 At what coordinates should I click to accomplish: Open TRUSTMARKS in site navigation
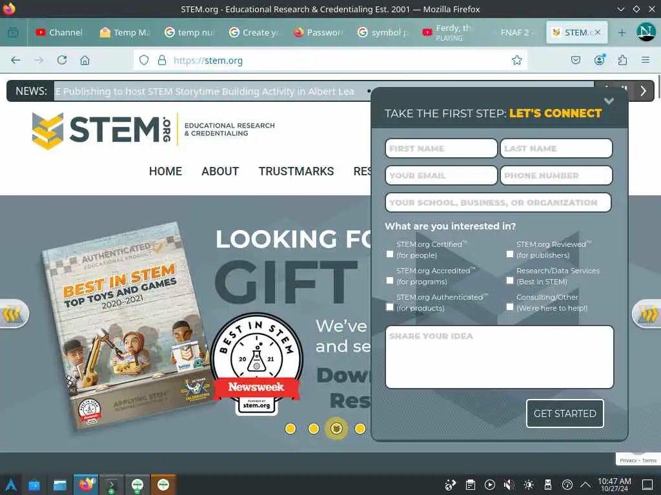pyautogui.click(x=296, y=171)
